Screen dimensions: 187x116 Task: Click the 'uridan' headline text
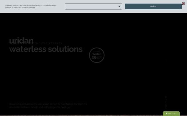[21, 41]
